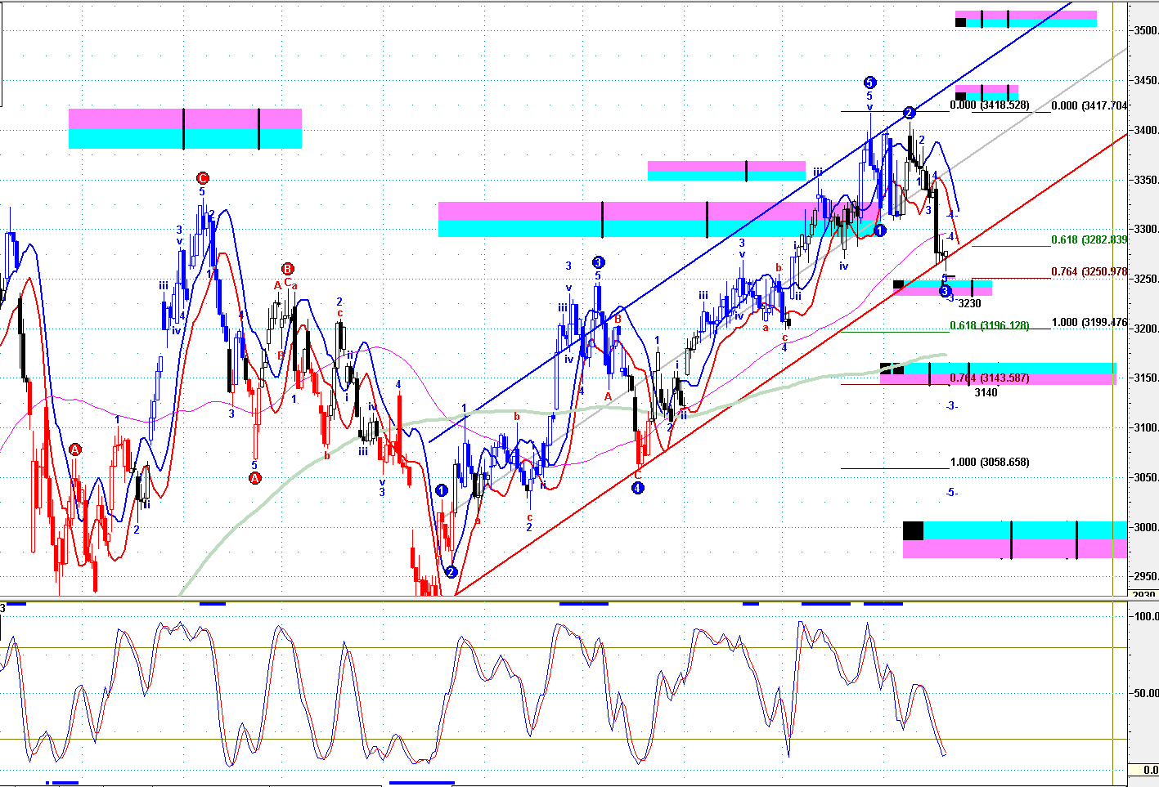
Task: Click the 0.0 oscillator axis value box
Action: (x=1144, y=770)
